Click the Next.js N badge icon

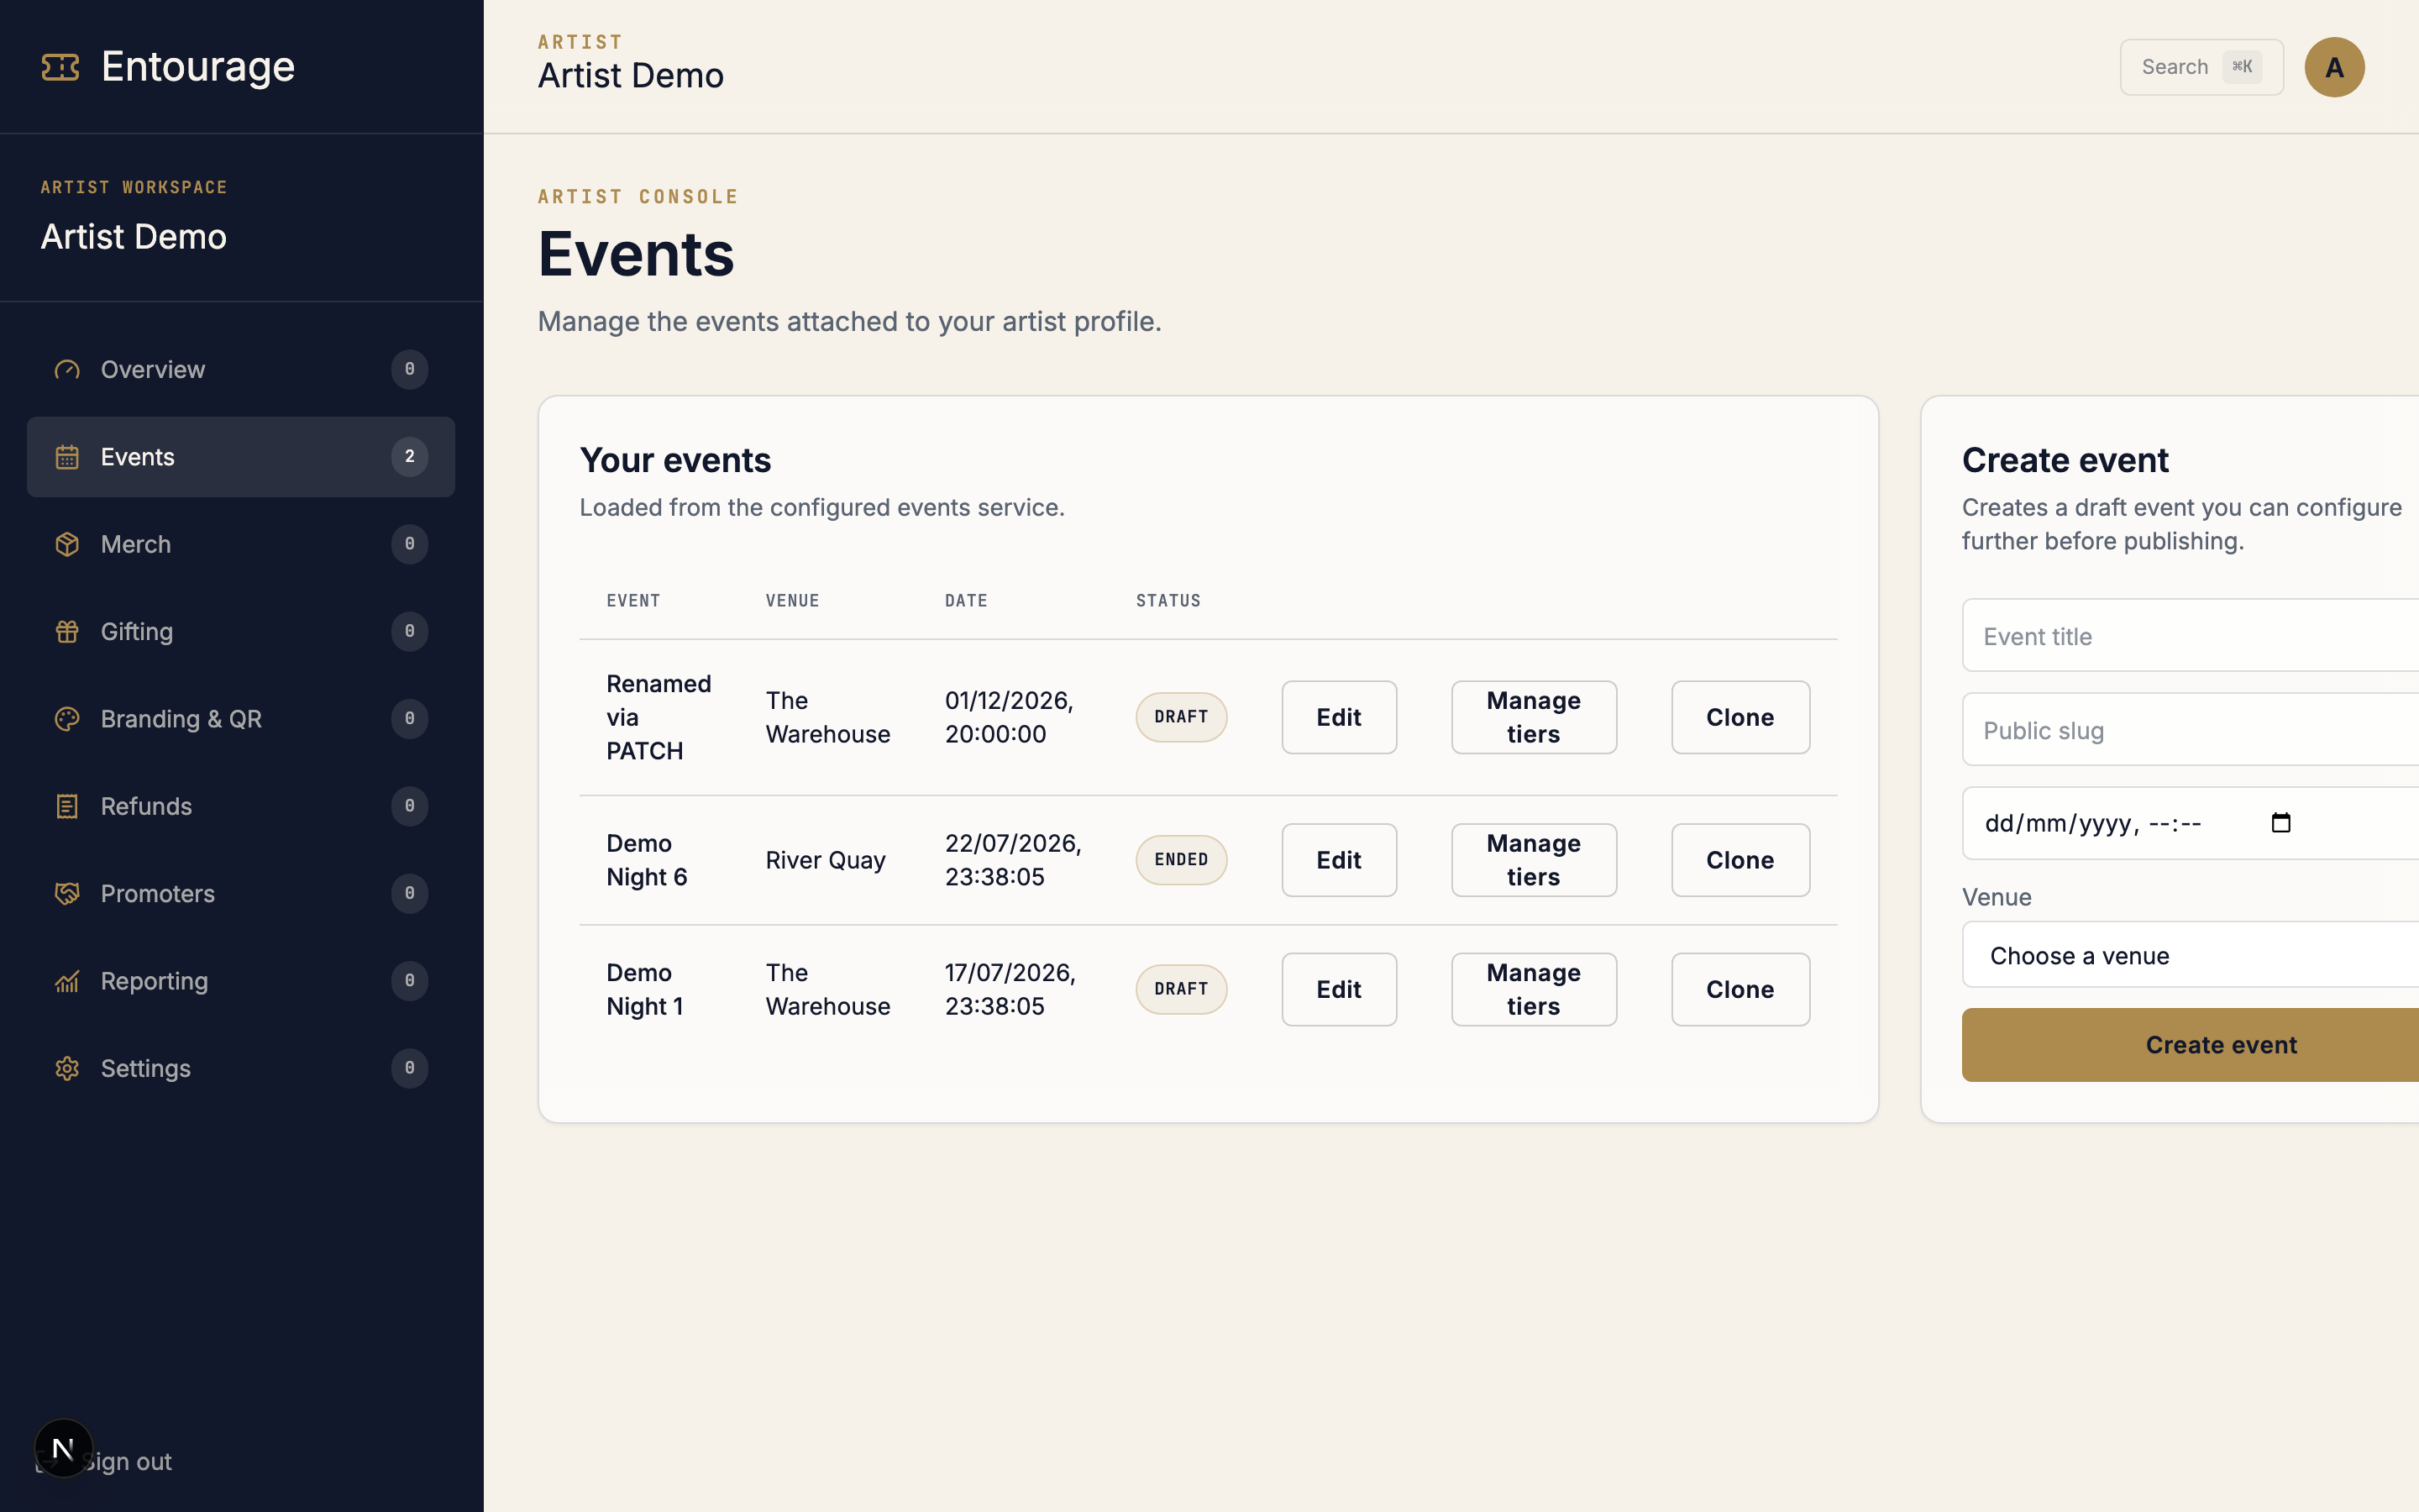click(63, 1448)
